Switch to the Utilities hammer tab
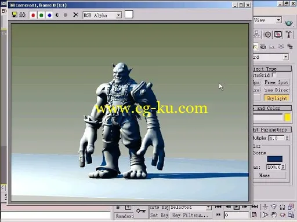Screen dimensions: 297x222 pyautogui.click(x=289, y=35)
